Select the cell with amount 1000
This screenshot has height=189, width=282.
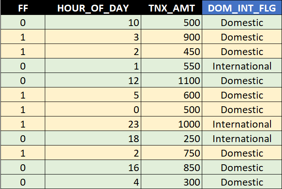pos(172,124)
